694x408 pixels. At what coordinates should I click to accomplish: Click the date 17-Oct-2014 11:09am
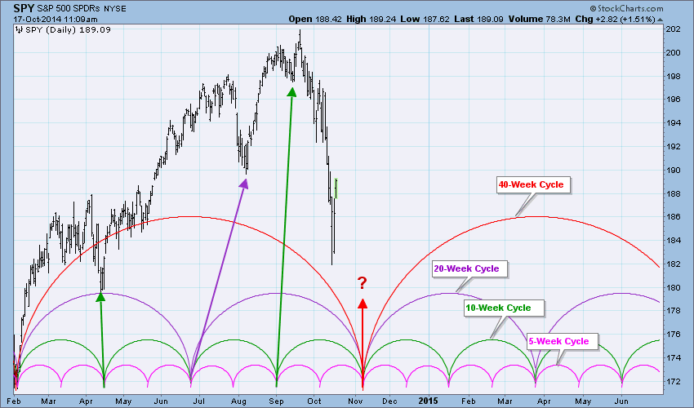point(56,20)
